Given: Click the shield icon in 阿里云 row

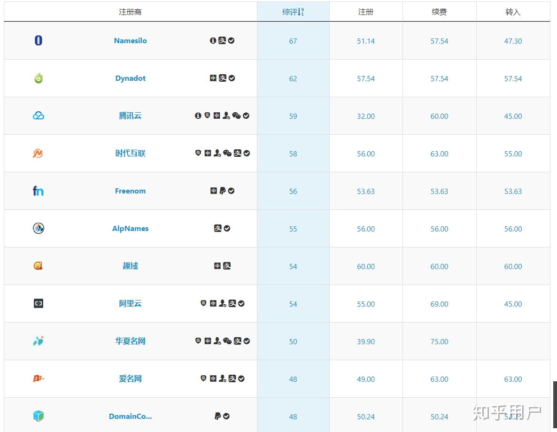Looking at the screenshot, I should tap(203, 303).
